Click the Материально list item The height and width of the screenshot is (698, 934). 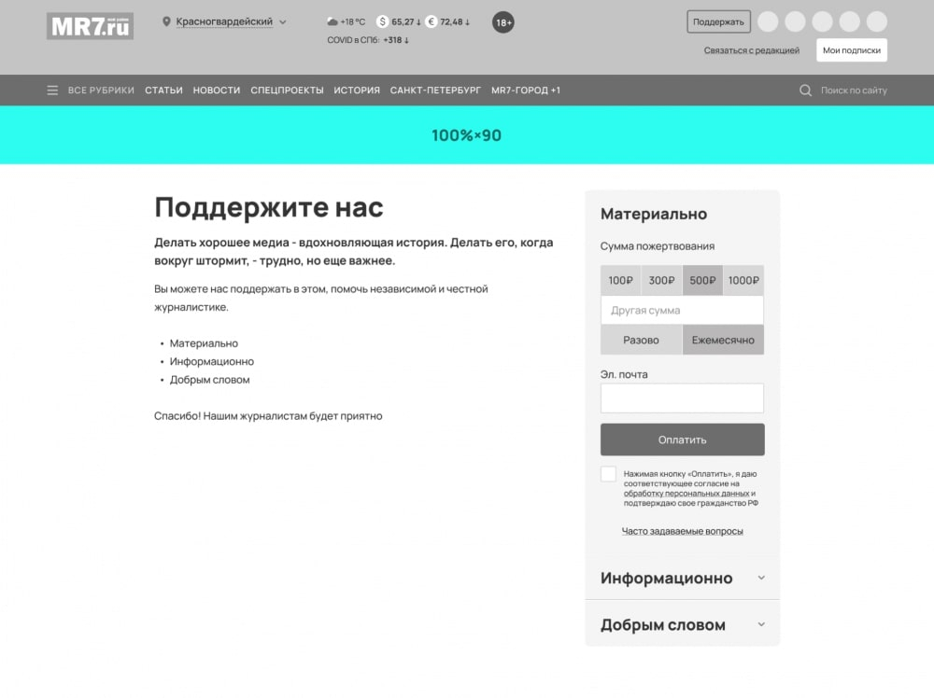coord(204,343)
